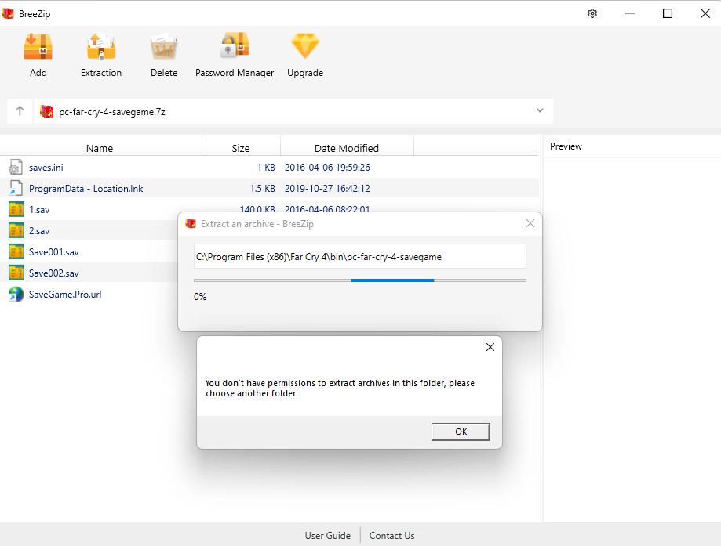
Task: Click the Add archive toolbar icon
Action: [38, 47]
